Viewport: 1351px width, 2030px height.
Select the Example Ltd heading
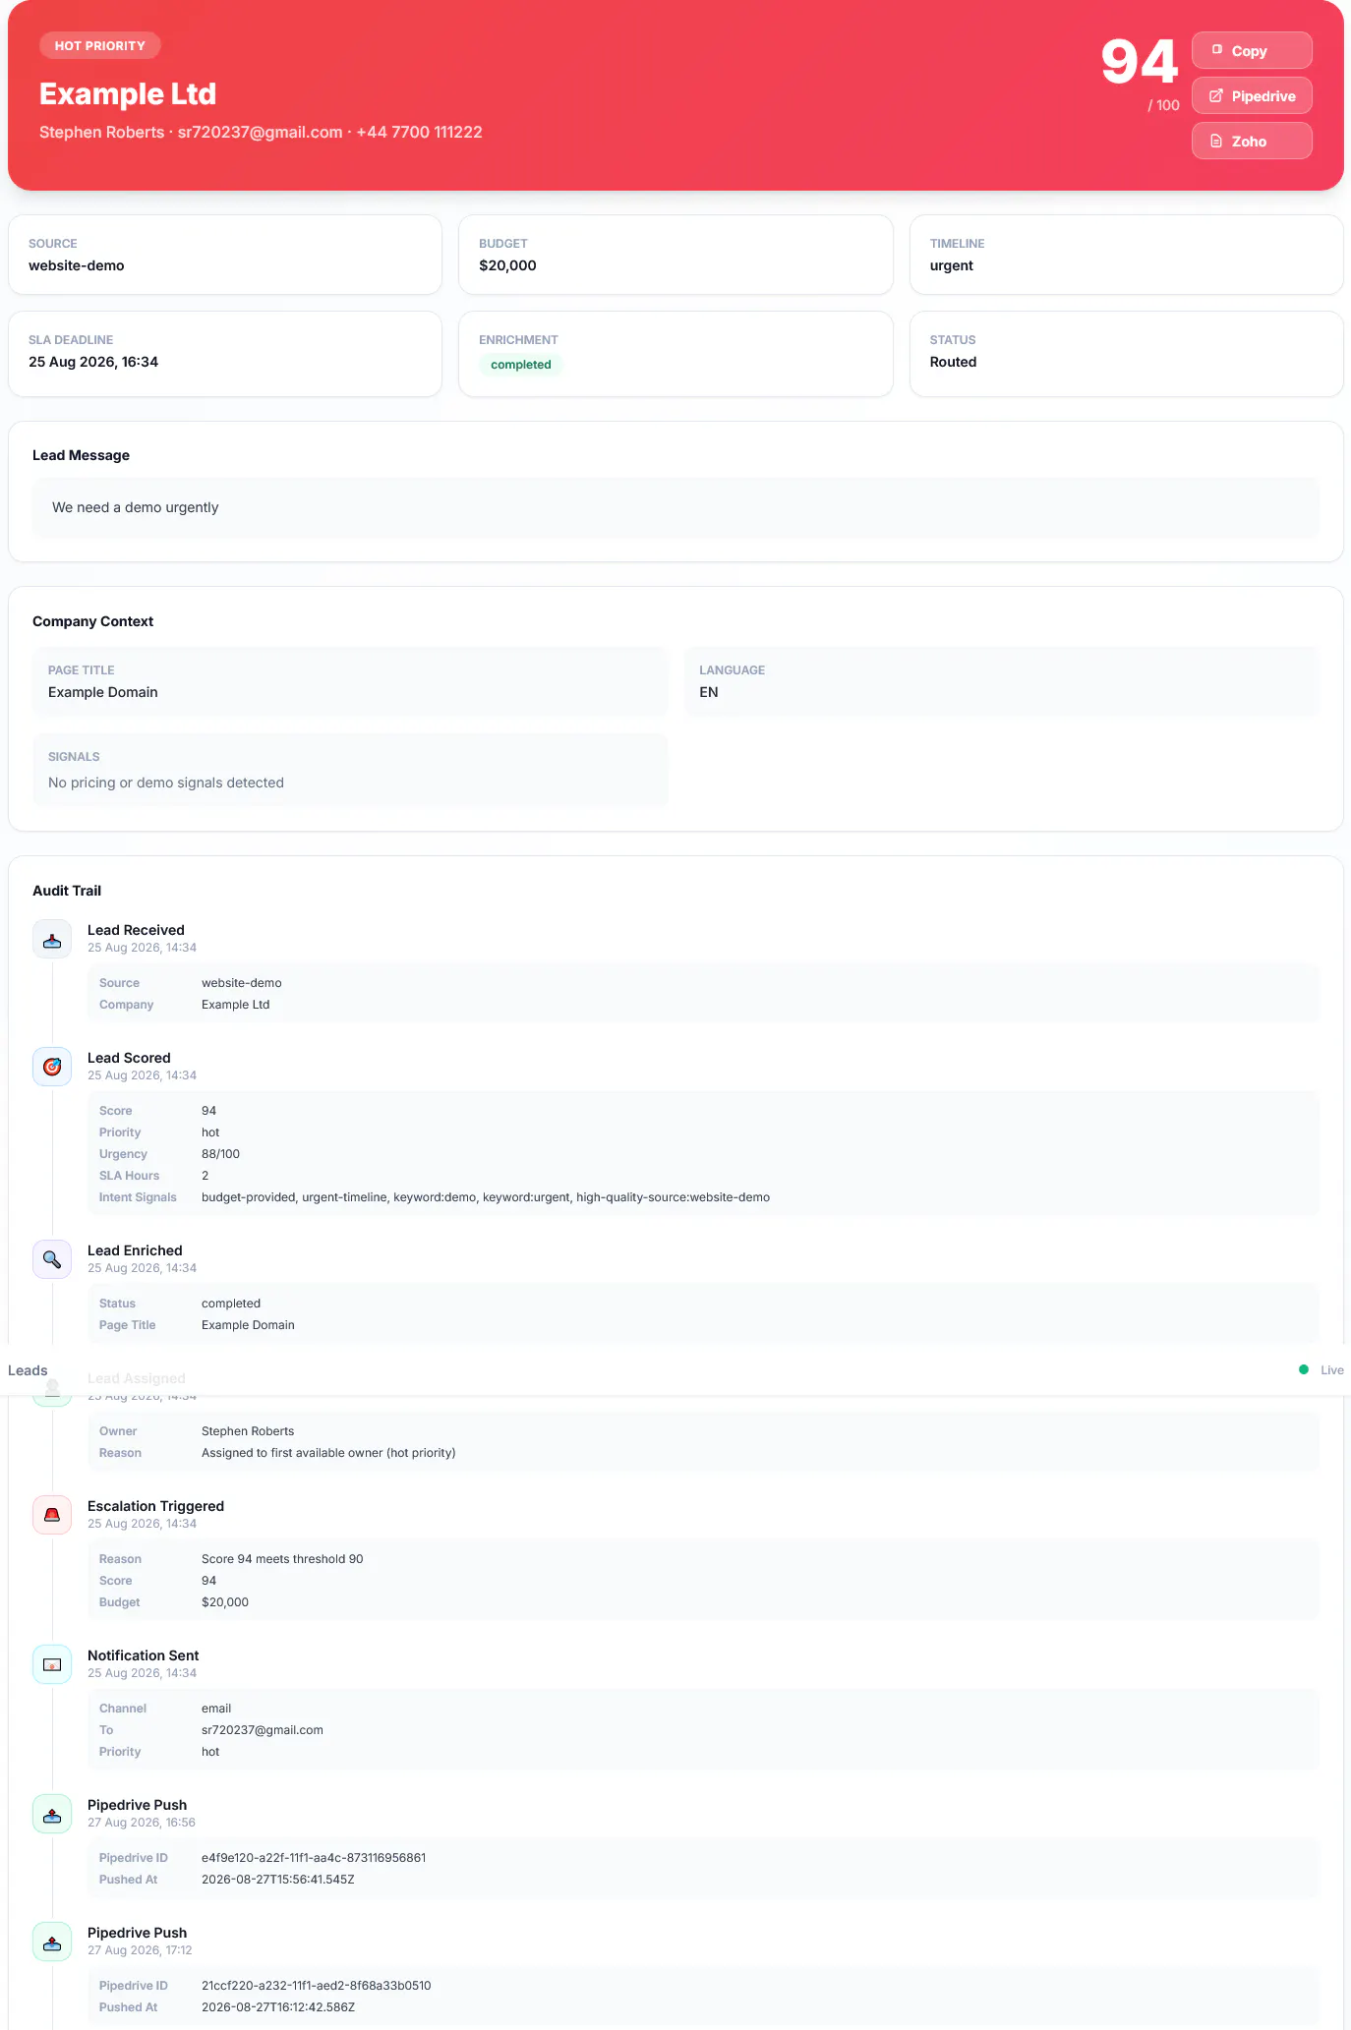(x=128, y=93)
